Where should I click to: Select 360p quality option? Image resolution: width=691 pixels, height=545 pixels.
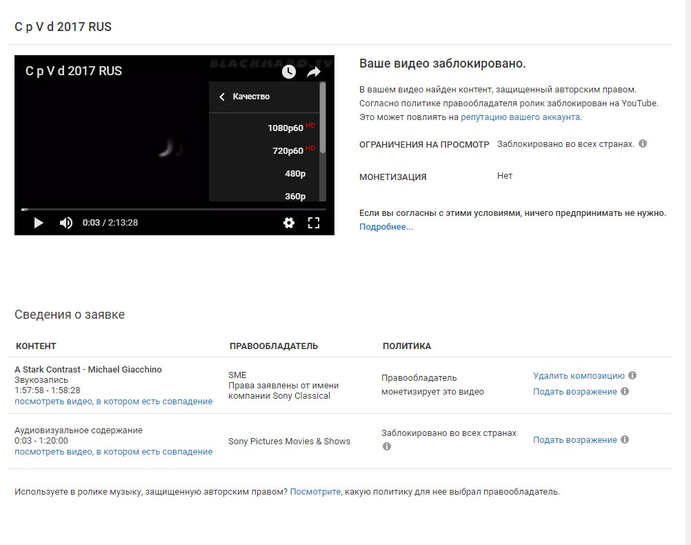[x=264, y=195]
